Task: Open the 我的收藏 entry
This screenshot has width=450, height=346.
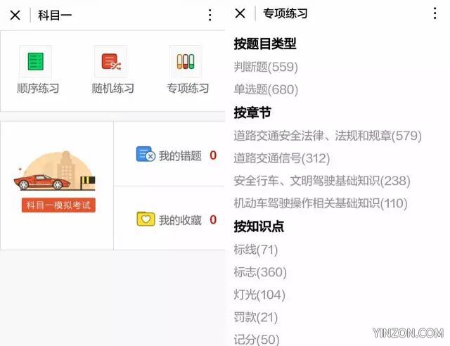Action: 169,219
